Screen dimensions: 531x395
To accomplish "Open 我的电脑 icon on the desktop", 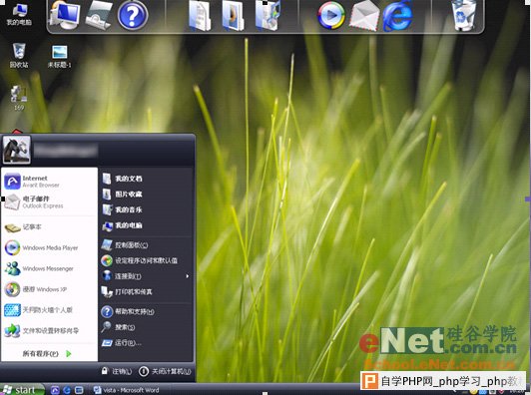I will tap(19, 15).
